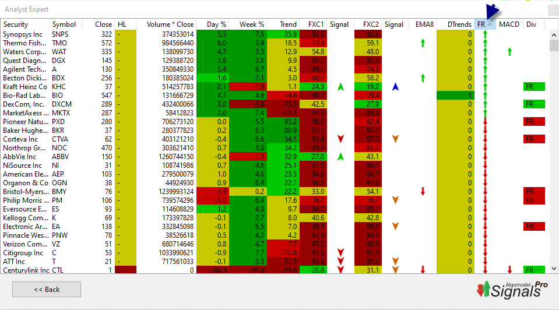Click the vertical scrollbar thumb
Viewport: 559px width, 310px height.
[x=554, y=45]
